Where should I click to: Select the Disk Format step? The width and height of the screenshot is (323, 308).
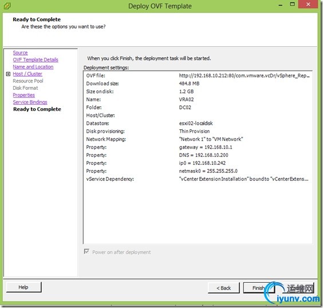click(25, 88)
